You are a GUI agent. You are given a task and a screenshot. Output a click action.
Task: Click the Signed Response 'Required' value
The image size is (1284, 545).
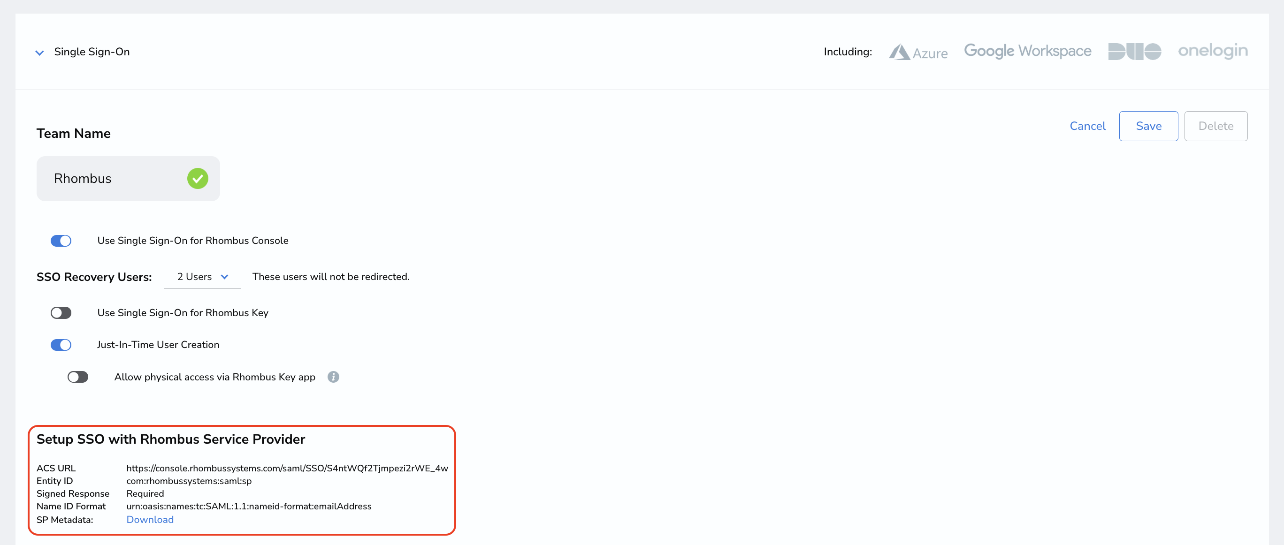coord(145,494)
